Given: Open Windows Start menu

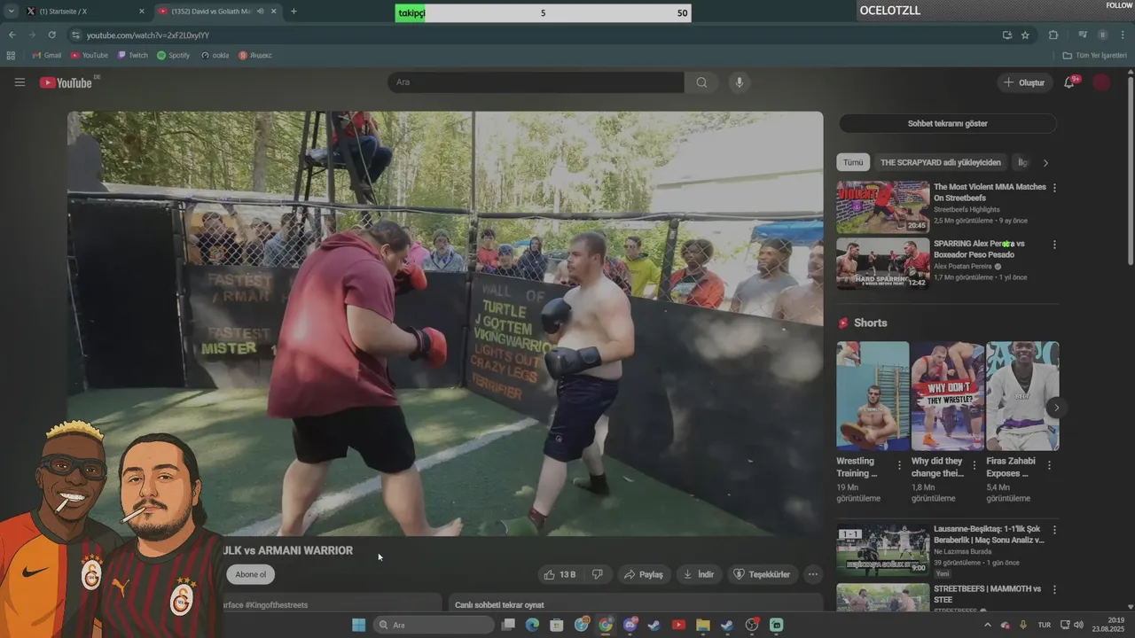Looking at the screenshot, I should pos(358,625).
